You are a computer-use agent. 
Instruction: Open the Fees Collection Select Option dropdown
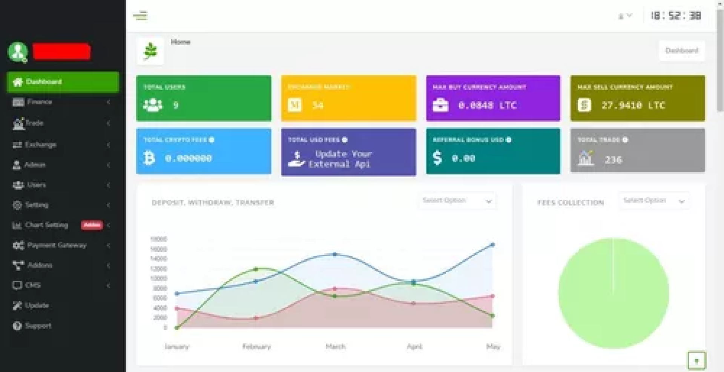tap(654, 201)
